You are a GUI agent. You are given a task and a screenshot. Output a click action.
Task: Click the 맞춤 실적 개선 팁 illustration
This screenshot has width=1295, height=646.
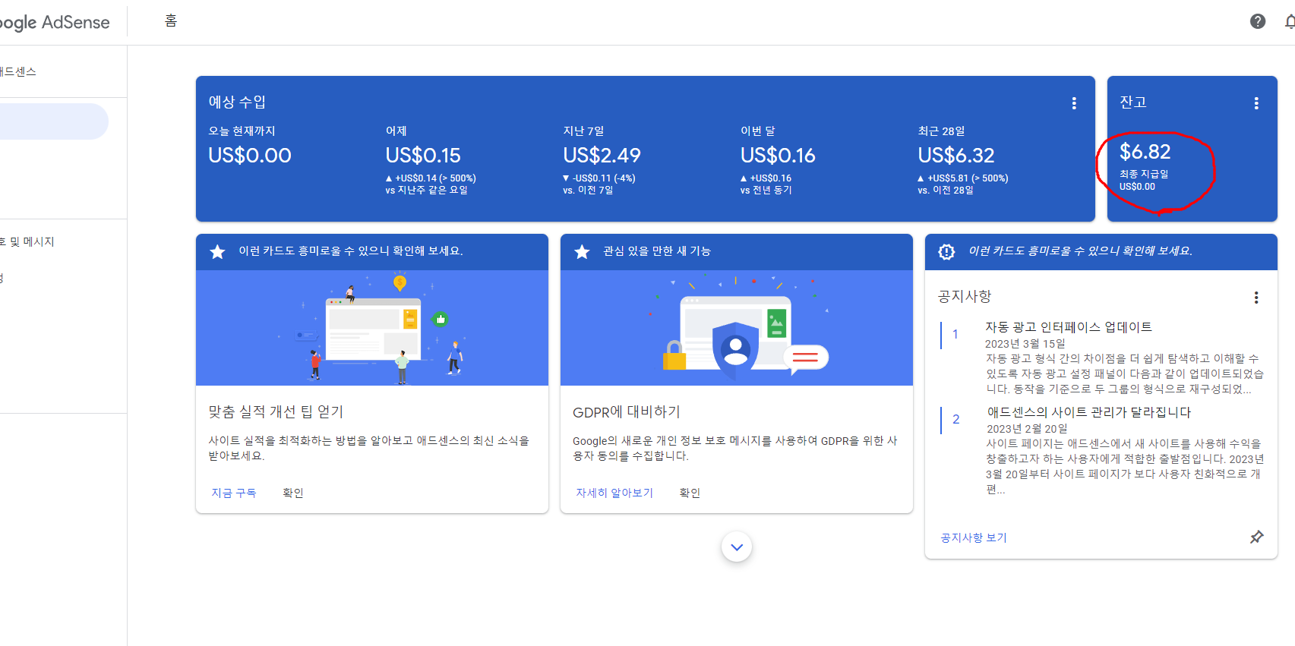point(372,328)
